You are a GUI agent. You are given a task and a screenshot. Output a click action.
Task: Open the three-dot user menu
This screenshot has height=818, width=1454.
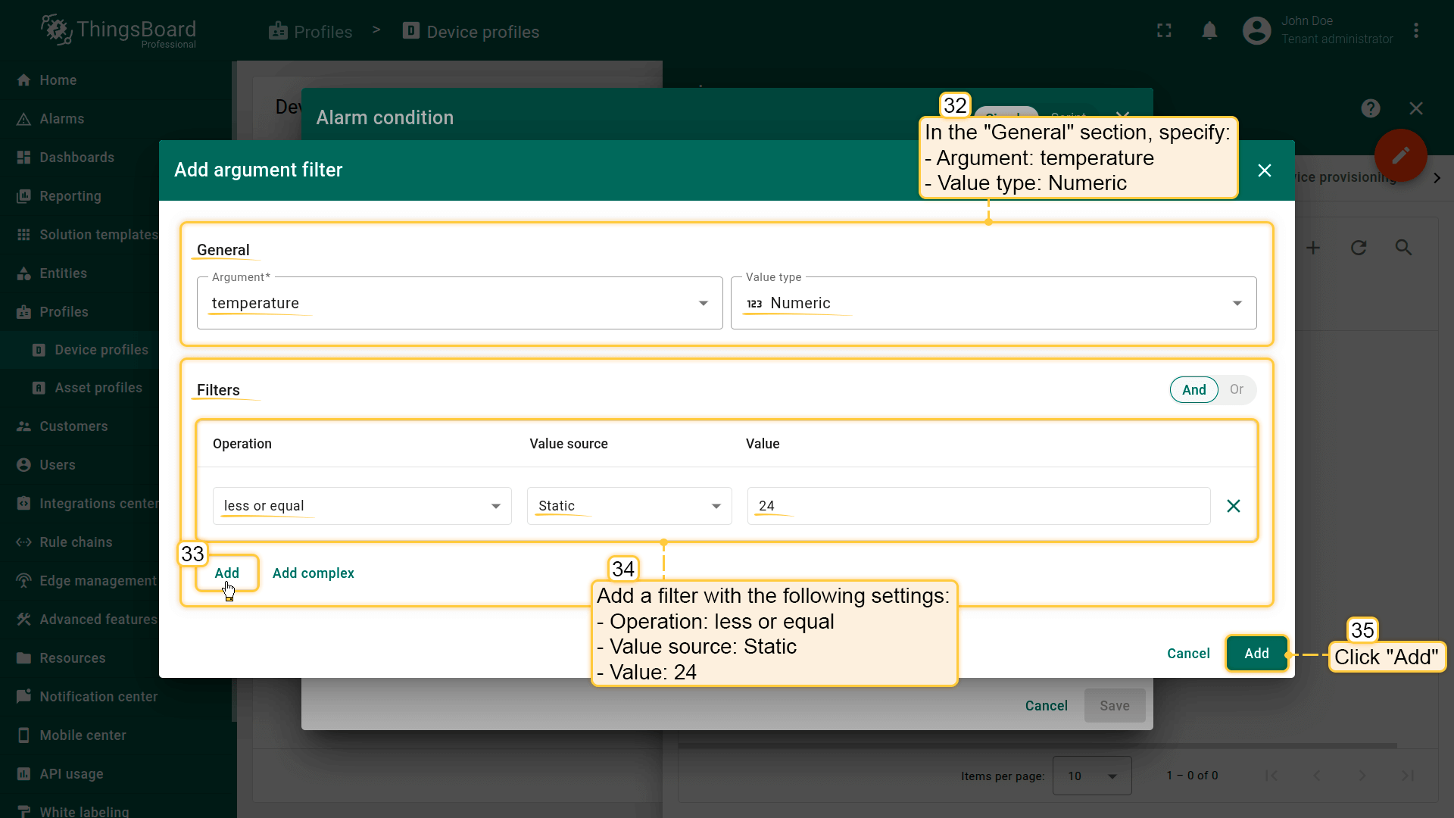[1415, 31]
